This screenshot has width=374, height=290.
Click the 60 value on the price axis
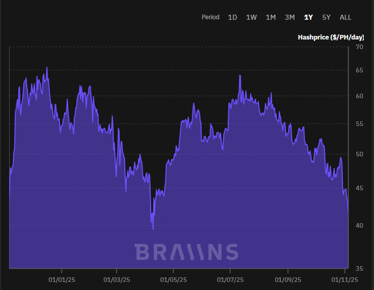click(x=359, y=96)
